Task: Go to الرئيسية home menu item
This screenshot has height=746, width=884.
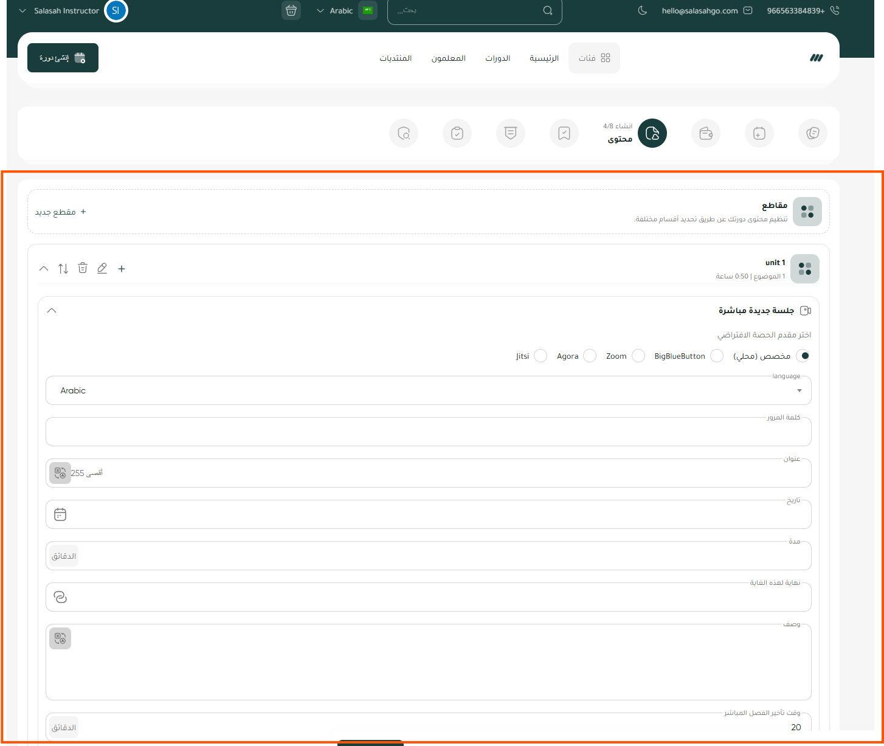Action: pos(544,58)
